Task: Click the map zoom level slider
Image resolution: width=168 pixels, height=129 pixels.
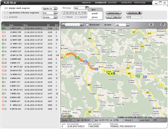Action: 72,25
